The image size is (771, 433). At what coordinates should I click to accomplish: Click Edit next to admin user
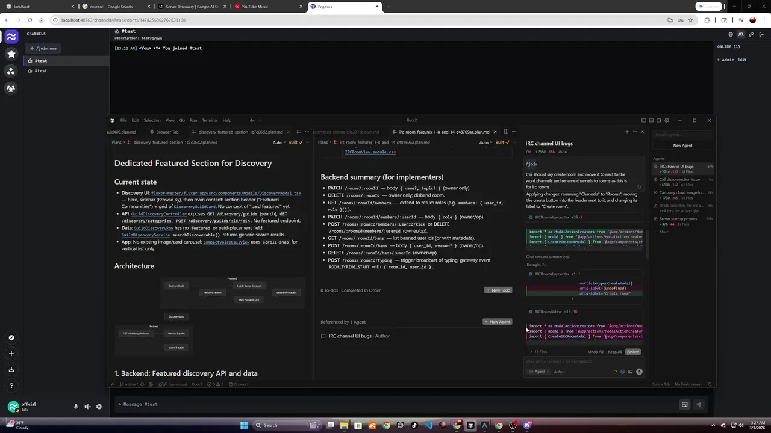(x=742, y=60)
